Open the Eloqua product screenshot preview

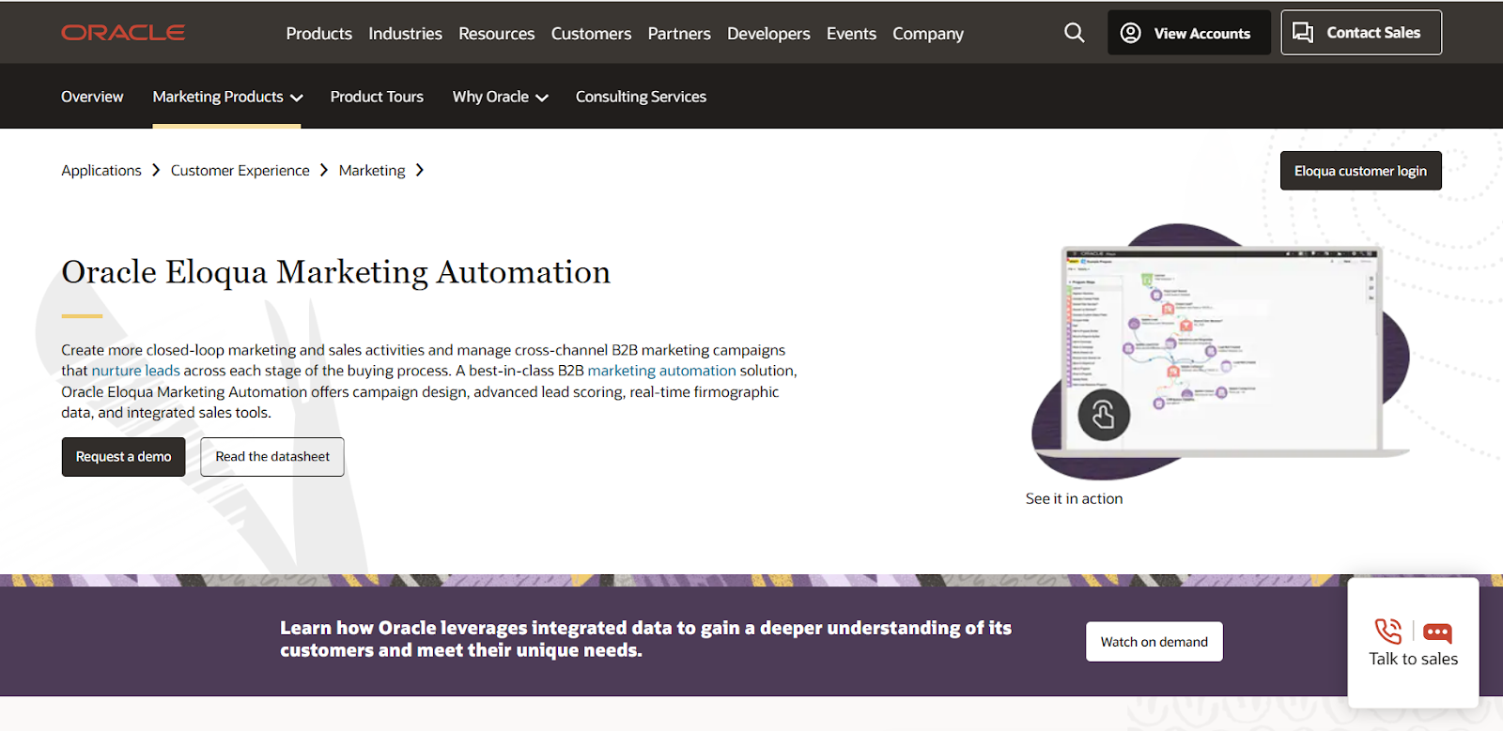1221,351
